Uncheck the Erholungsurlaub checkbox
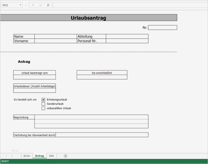208x164 pixels. click(x=43, y=99)
